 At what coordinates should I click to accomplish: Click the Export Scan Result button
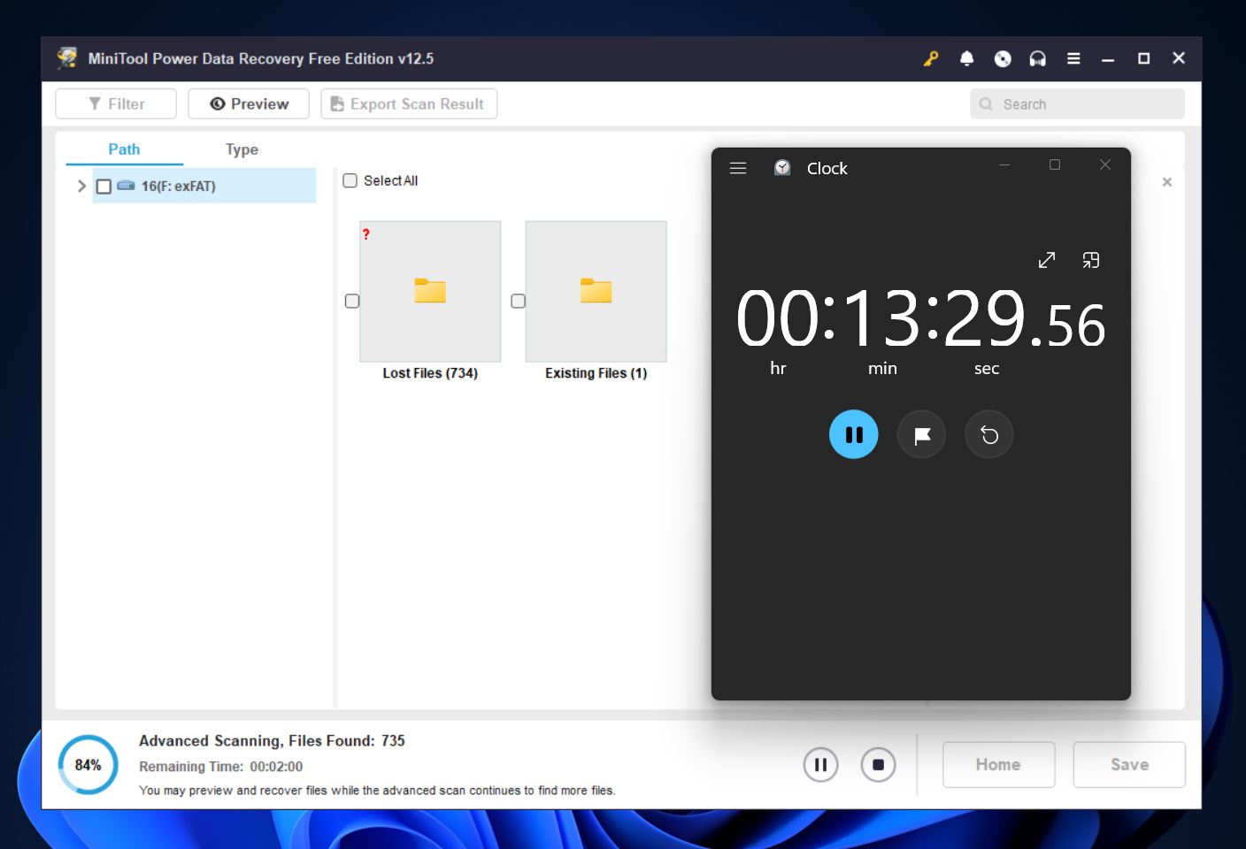point(408,103)
